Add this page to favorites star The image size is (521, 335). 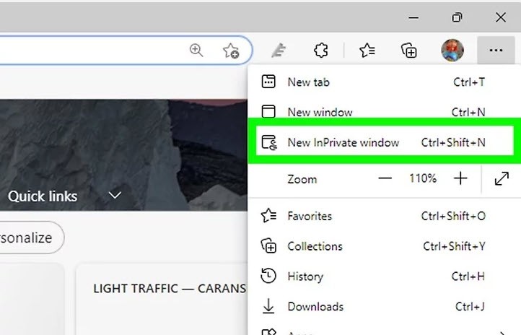click(x=231, y=51)
